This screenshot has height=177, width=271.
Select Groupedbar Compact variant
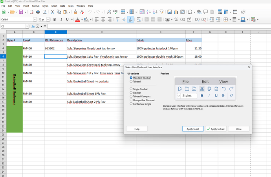(131, 100)
